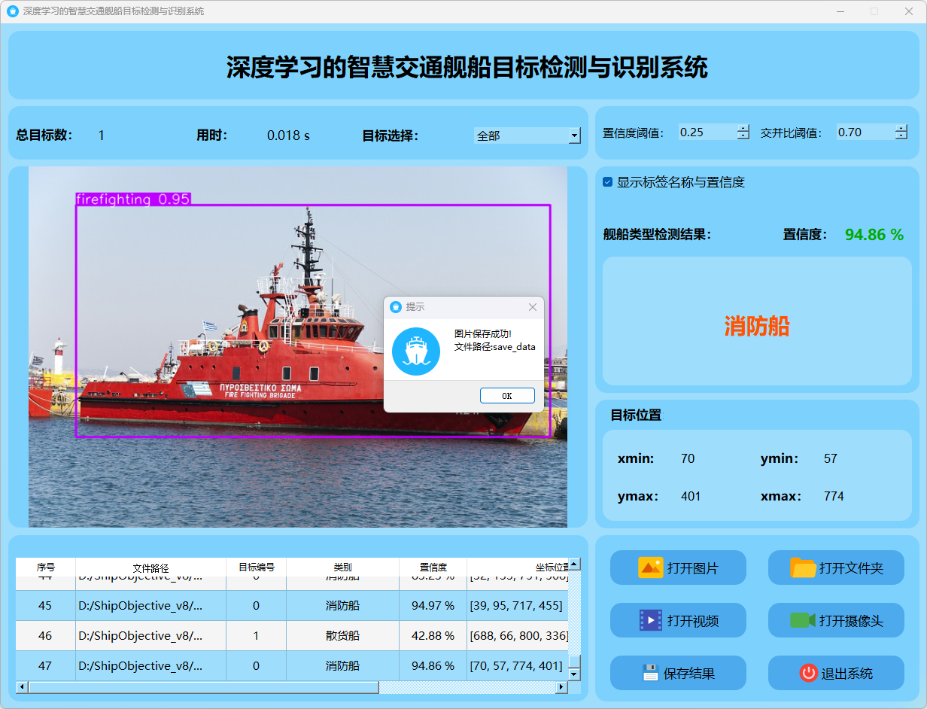Decrease the IoU threshold with down arrow

tap(901, 136)
